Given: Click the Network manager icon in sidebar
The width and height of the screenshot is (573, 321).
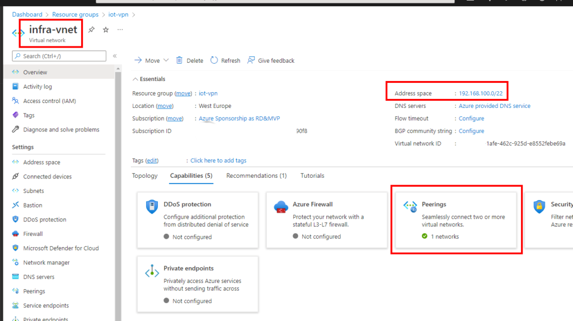Looking at the screenshot, I should [15, 262].
